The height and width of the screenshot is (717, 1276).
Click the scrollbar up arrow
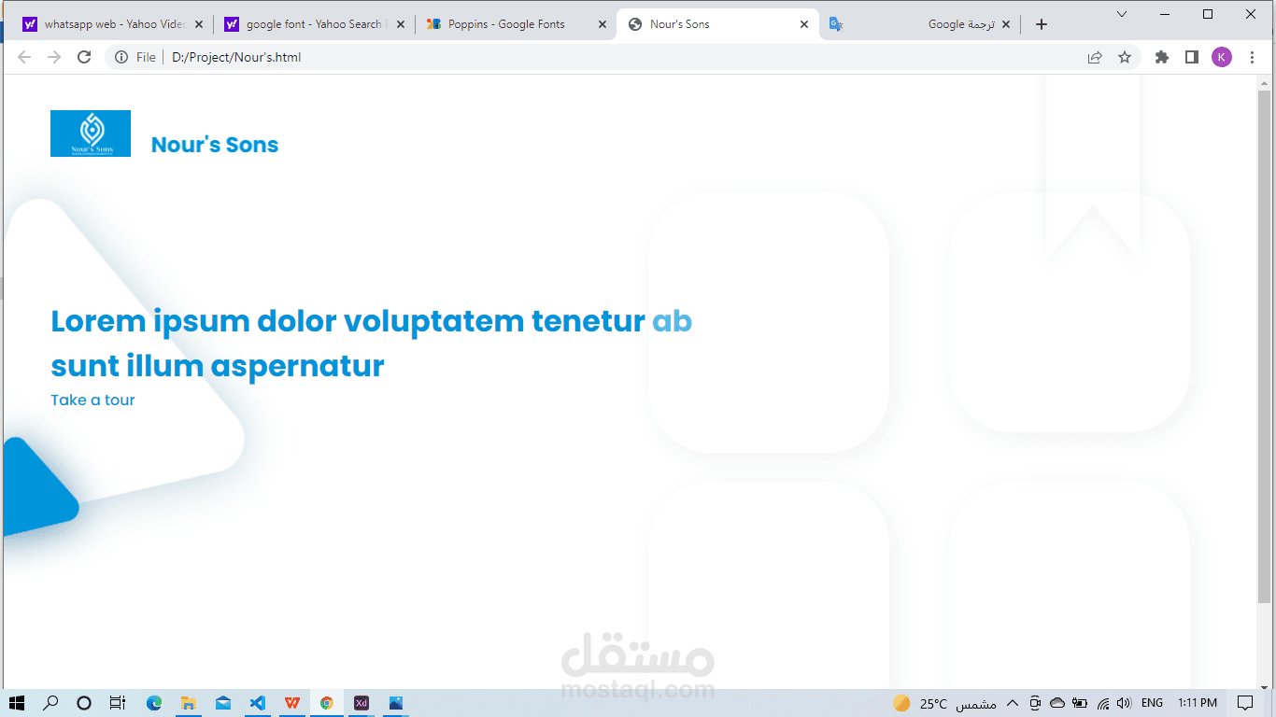pyautogui.click(x=1264, y=82)
